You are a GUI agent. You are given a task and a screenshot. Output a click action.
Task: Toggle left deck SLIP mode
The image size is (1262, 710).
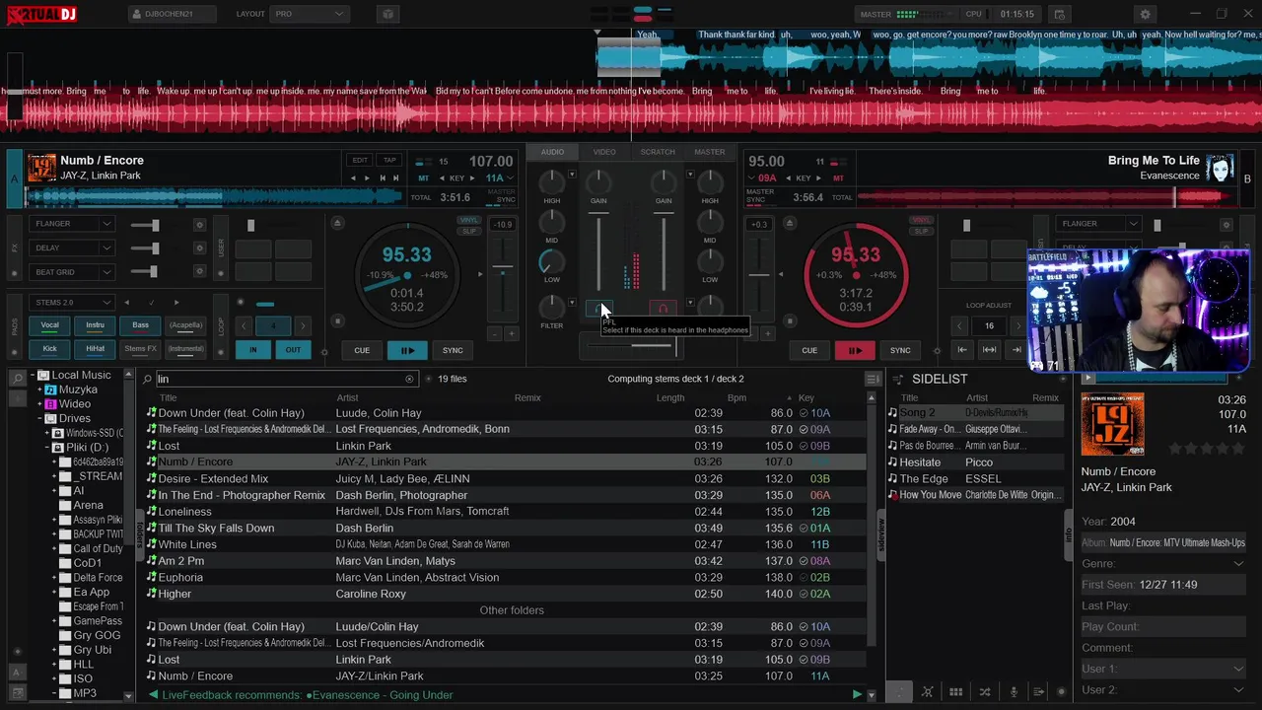click(x=468, y=231)
